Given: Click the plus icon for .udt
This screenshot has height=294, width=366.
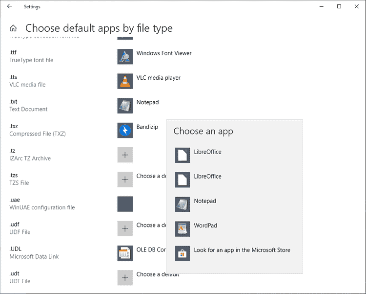Looking at the screenshot, I should tap(125, 278).
